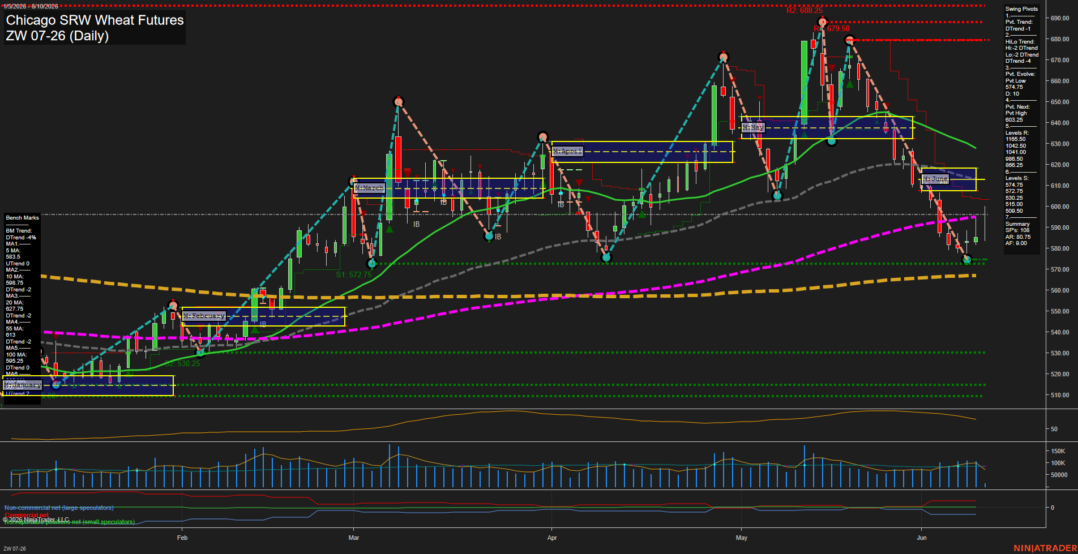This screenshot has height=554, width=1078.
Task: Click the 150K volume axis label
Action: [1058, 451]
